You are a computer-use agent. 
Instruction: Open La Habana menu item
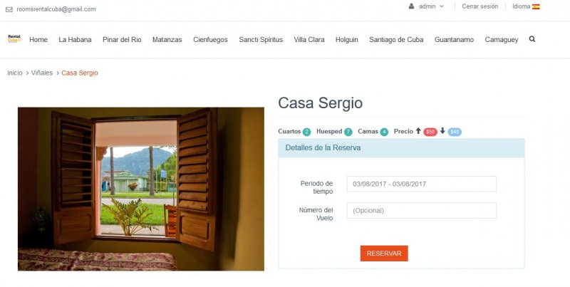(75, 40)
